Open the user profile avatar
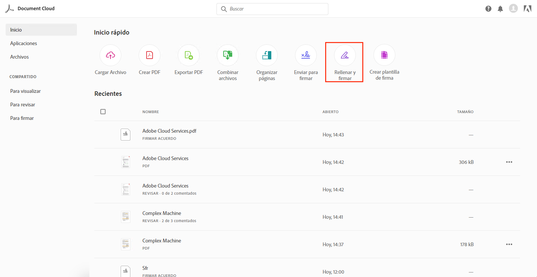 513,8
